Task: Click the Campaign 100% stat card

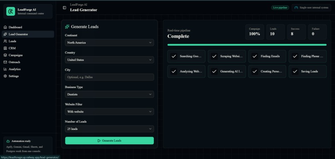Action: tap(254, 32)
